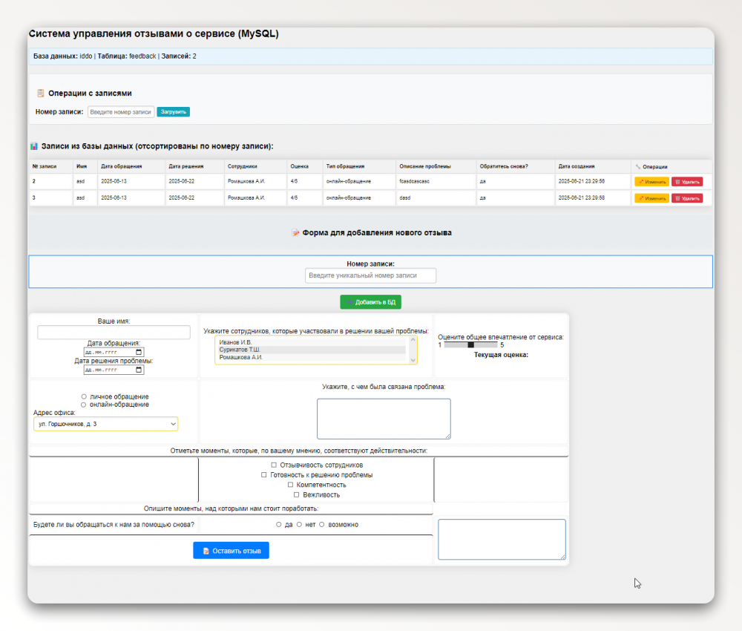
Task: Click memo icon beside 'Форма для добавления нового отзыва'
Action: click(296, 232)
